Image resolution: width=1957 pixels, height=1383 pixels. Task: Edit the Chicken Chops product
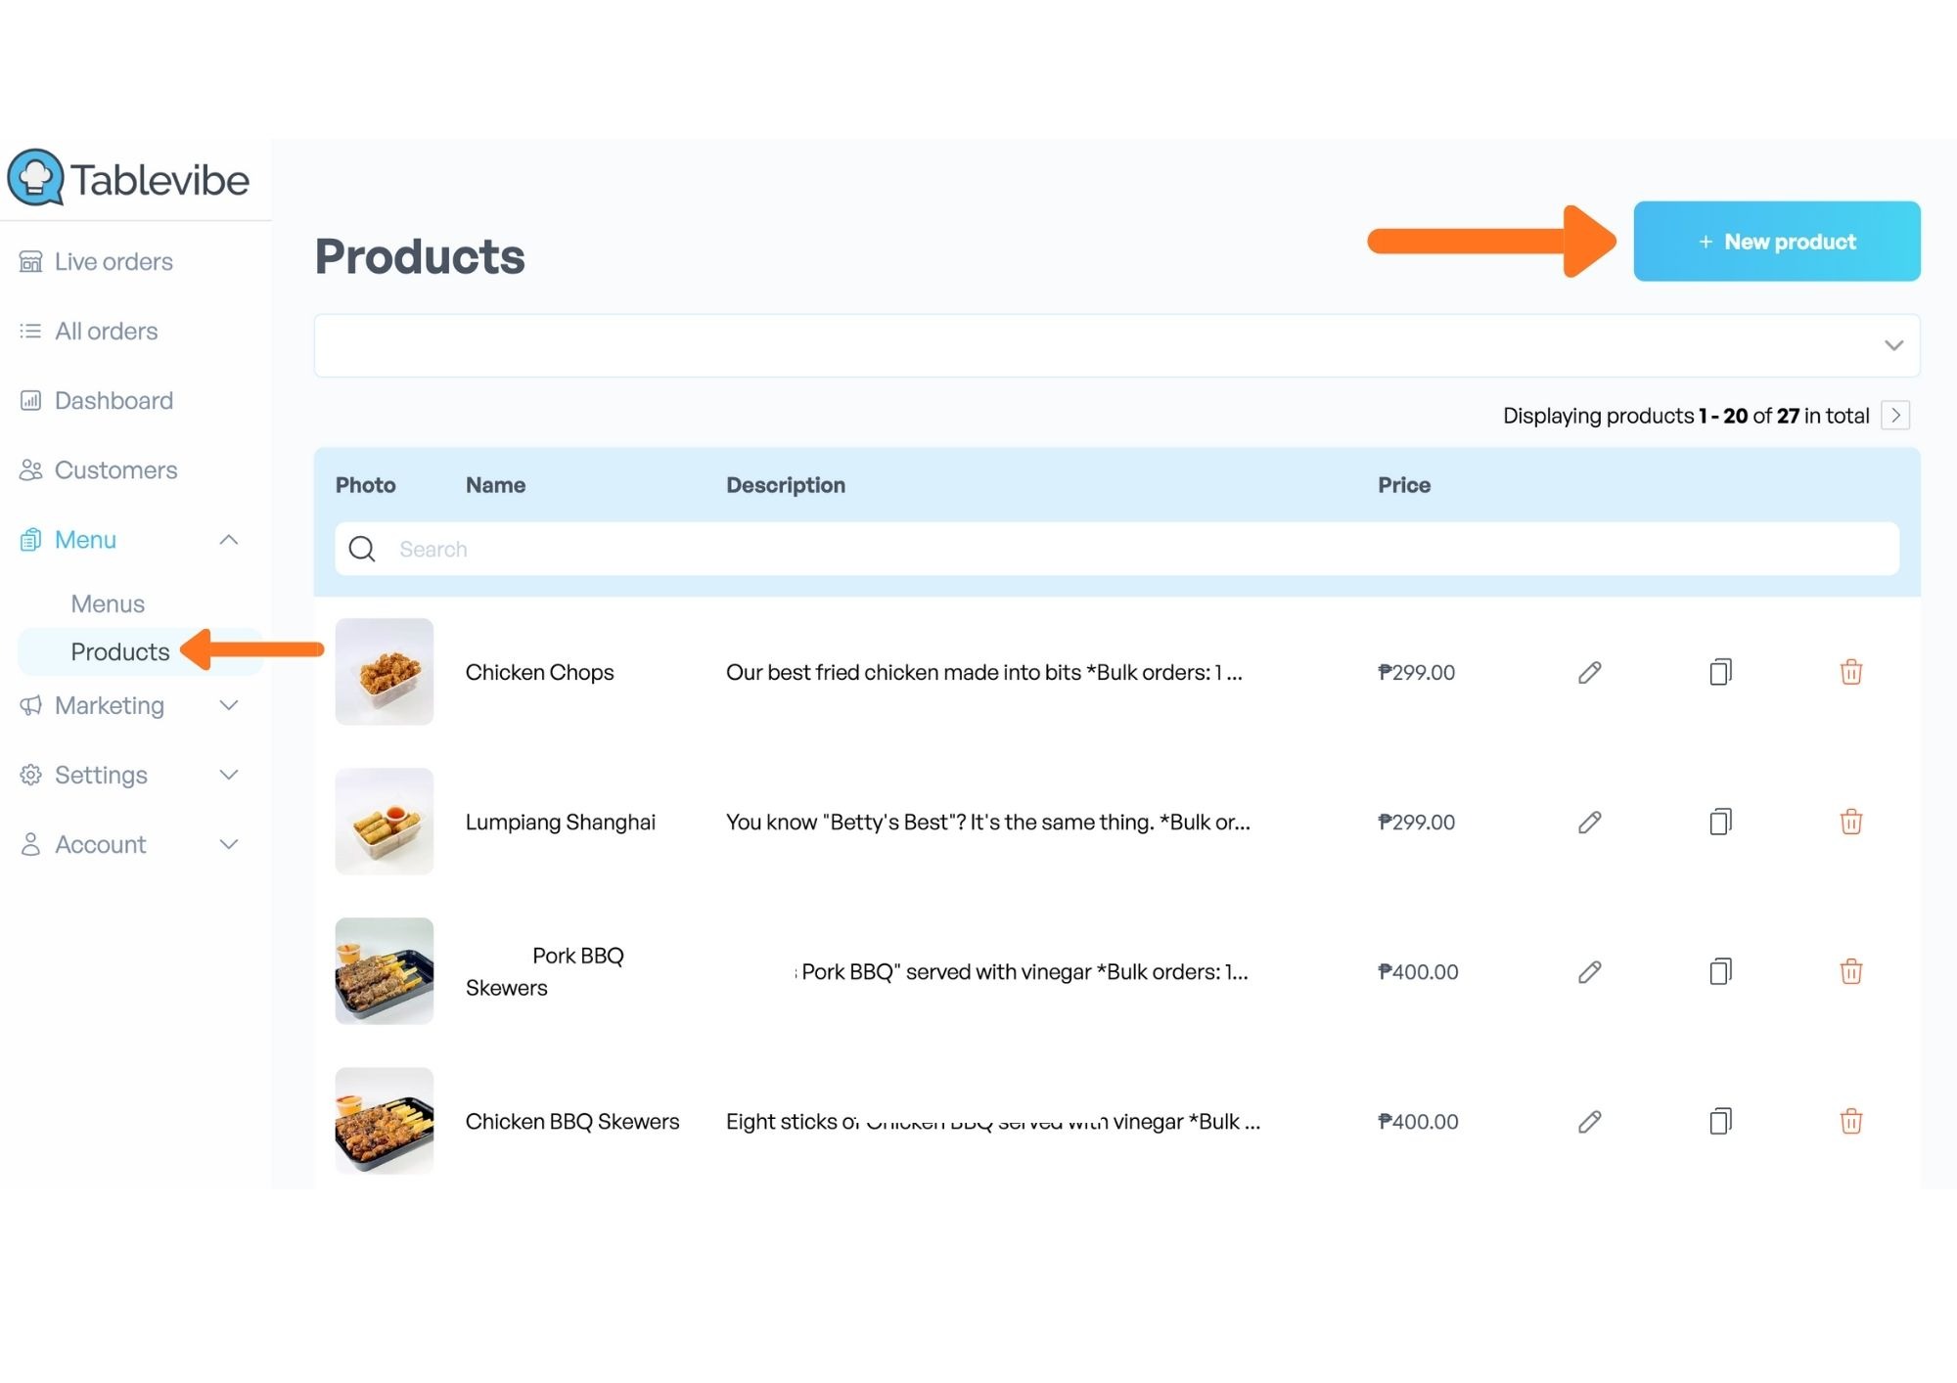pyautogui.click(x=1589, y=672)
